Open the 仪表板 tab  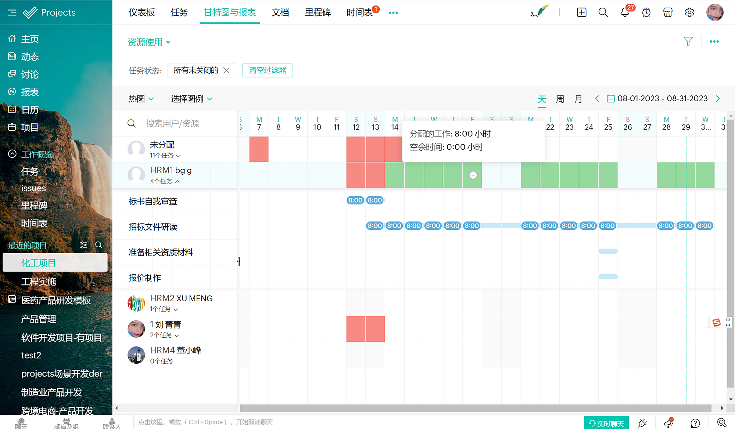tap(141, 12)
